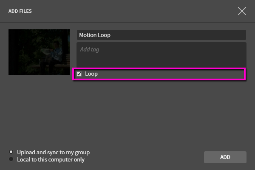The height and width of the screenshot is (170, 255).
Task: Dismiss dialog with the X icon
Action: click(242, 11)
